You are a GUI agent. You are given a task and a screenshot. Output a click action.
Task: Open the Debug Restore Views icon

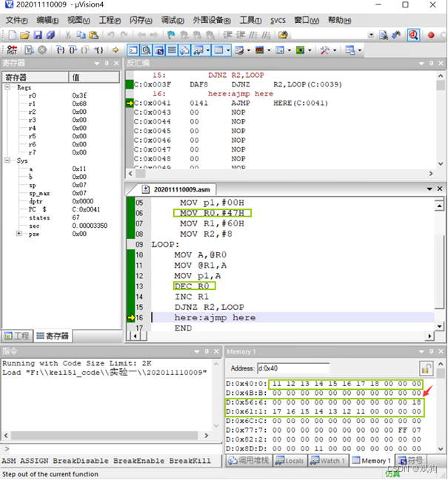[x=350, y=50]
